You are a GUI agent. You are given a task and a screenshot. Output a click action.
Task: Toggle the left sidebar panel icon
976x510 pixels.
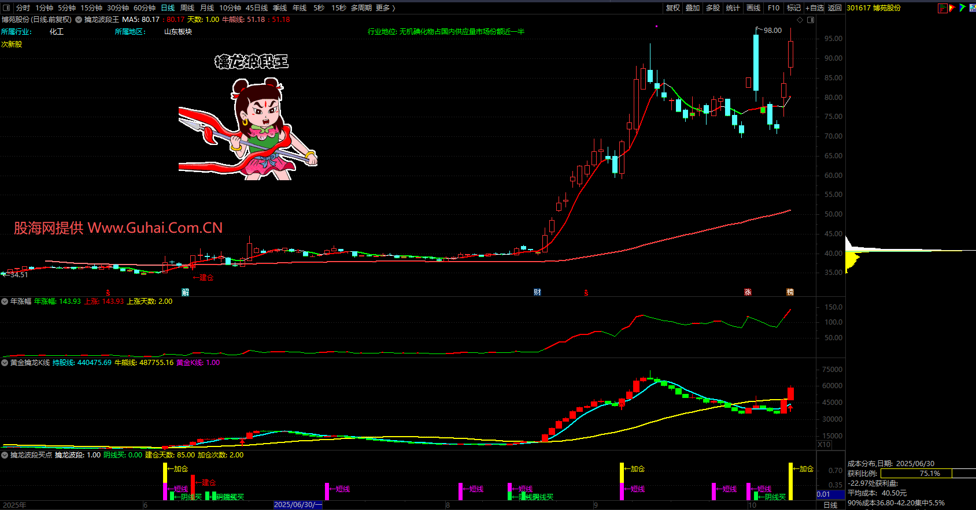coord(7,8)
